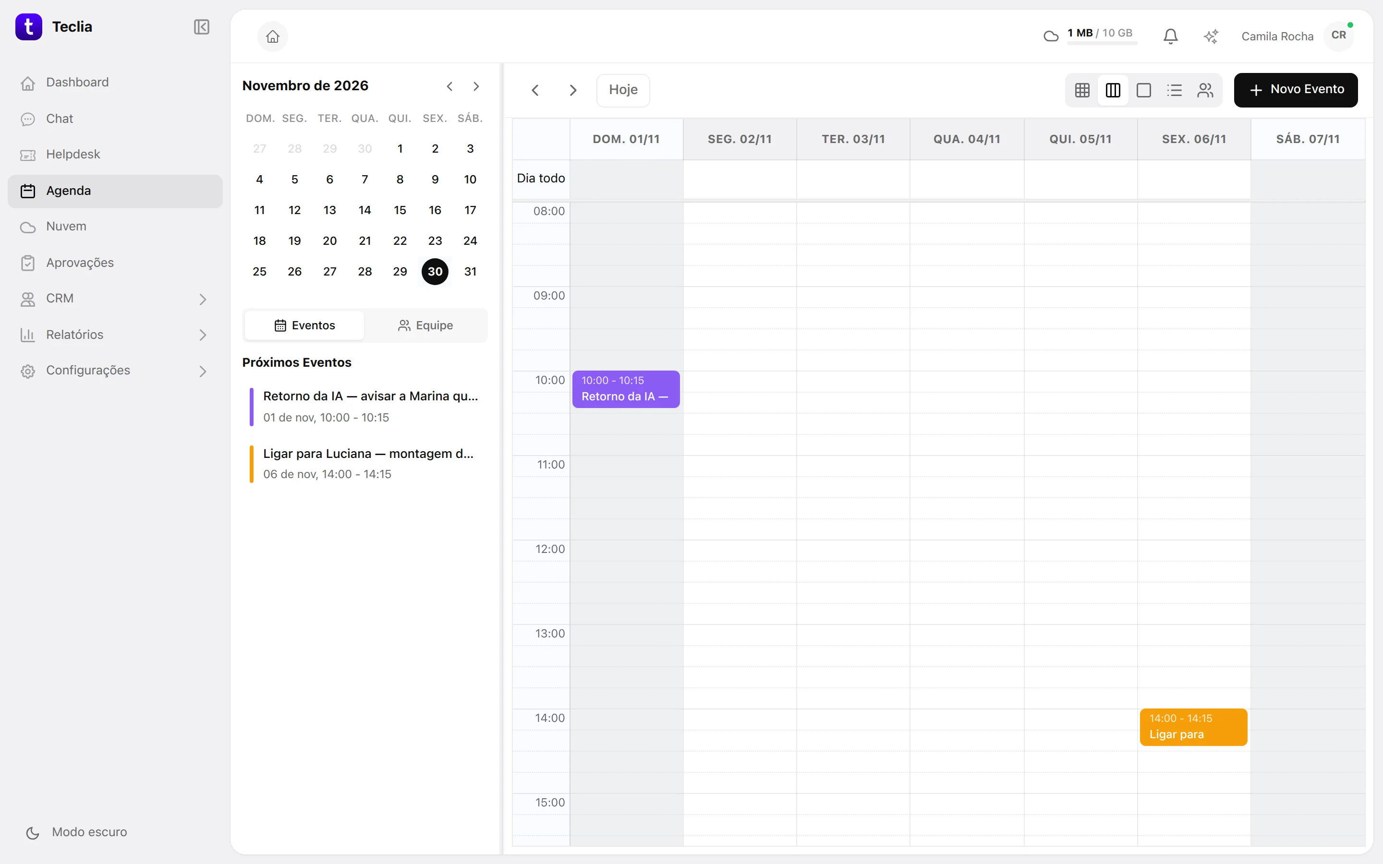Click SEG. 02/11 column header
The height and width of the screenshot is (864, 1383).
point(740,139)
